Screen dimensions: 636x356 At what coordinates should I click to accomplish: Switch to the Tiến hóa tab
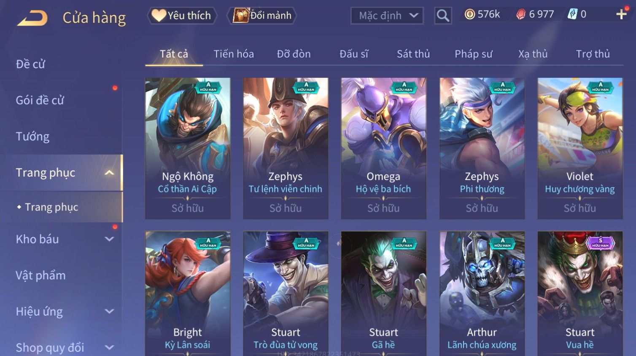pos(234,54)
